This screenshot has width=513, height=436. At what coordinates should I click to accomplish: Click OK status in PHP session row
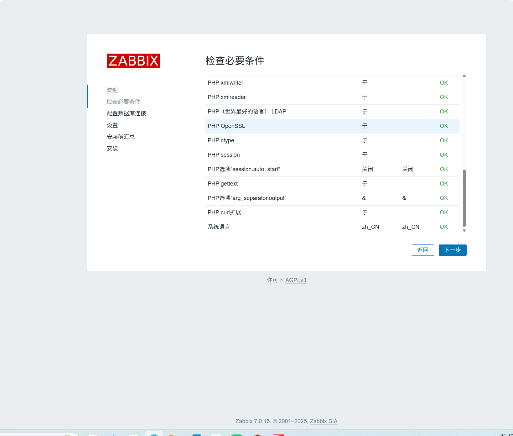coord(444,155)
